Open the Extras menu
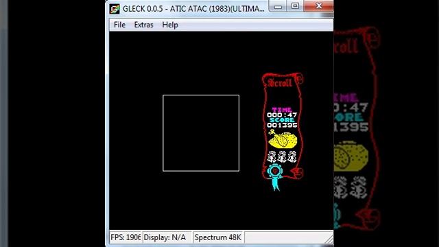 (x=143, y=25)
